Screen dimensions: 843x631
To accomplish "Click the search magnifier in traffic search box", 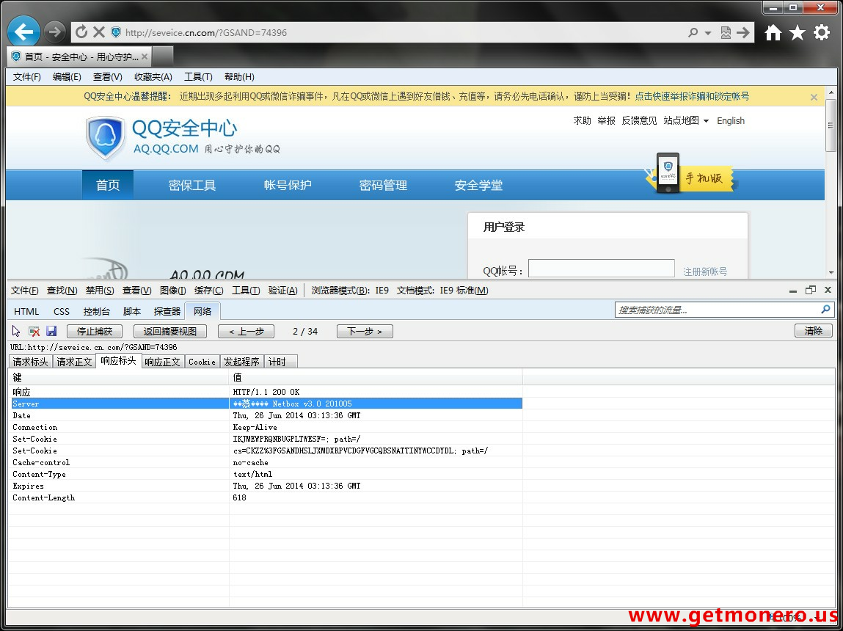I will [826, 310].
